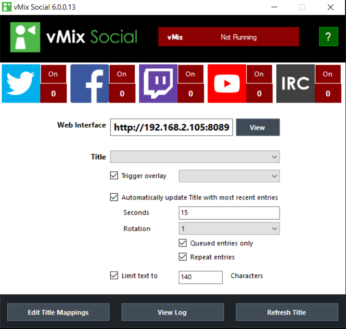
Task: Click the "Web Interface" label
Action: coord(82,125)
